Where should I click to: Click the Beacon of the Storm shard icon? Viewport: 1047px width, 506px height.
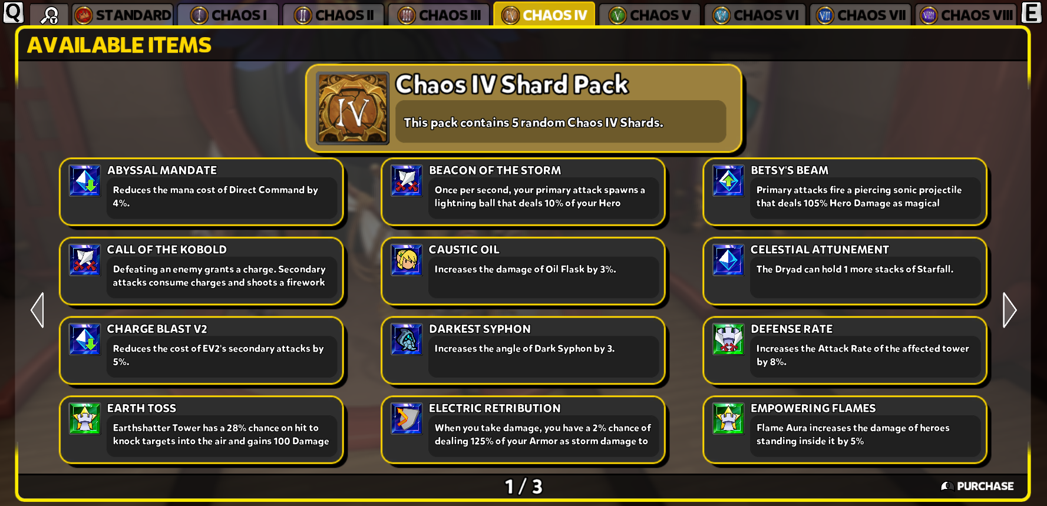[407, 180]
